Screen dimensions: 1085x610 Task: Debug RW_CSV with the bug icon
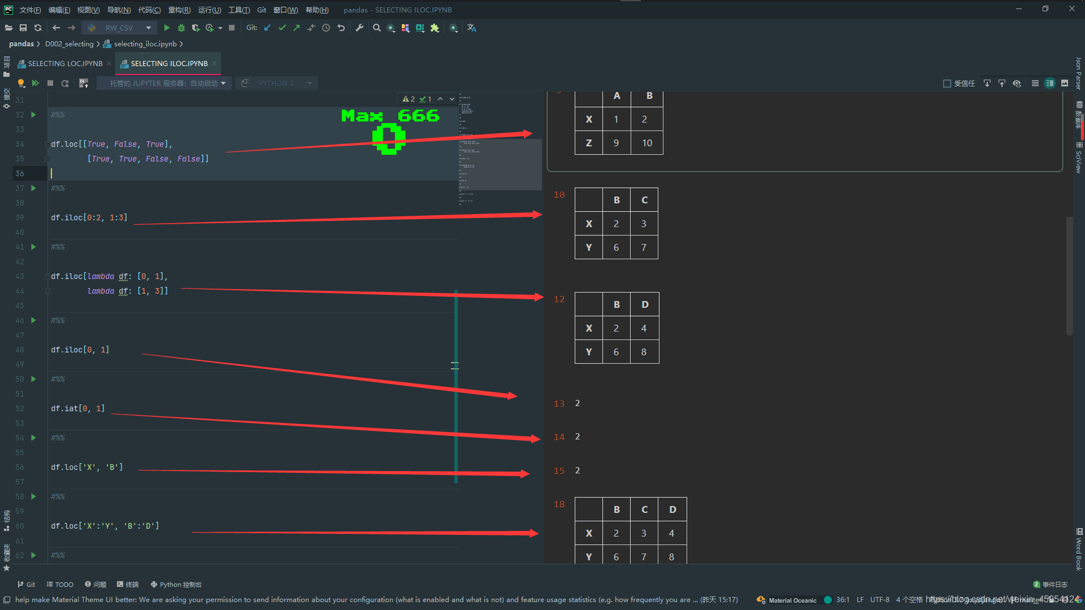(181, 28)
